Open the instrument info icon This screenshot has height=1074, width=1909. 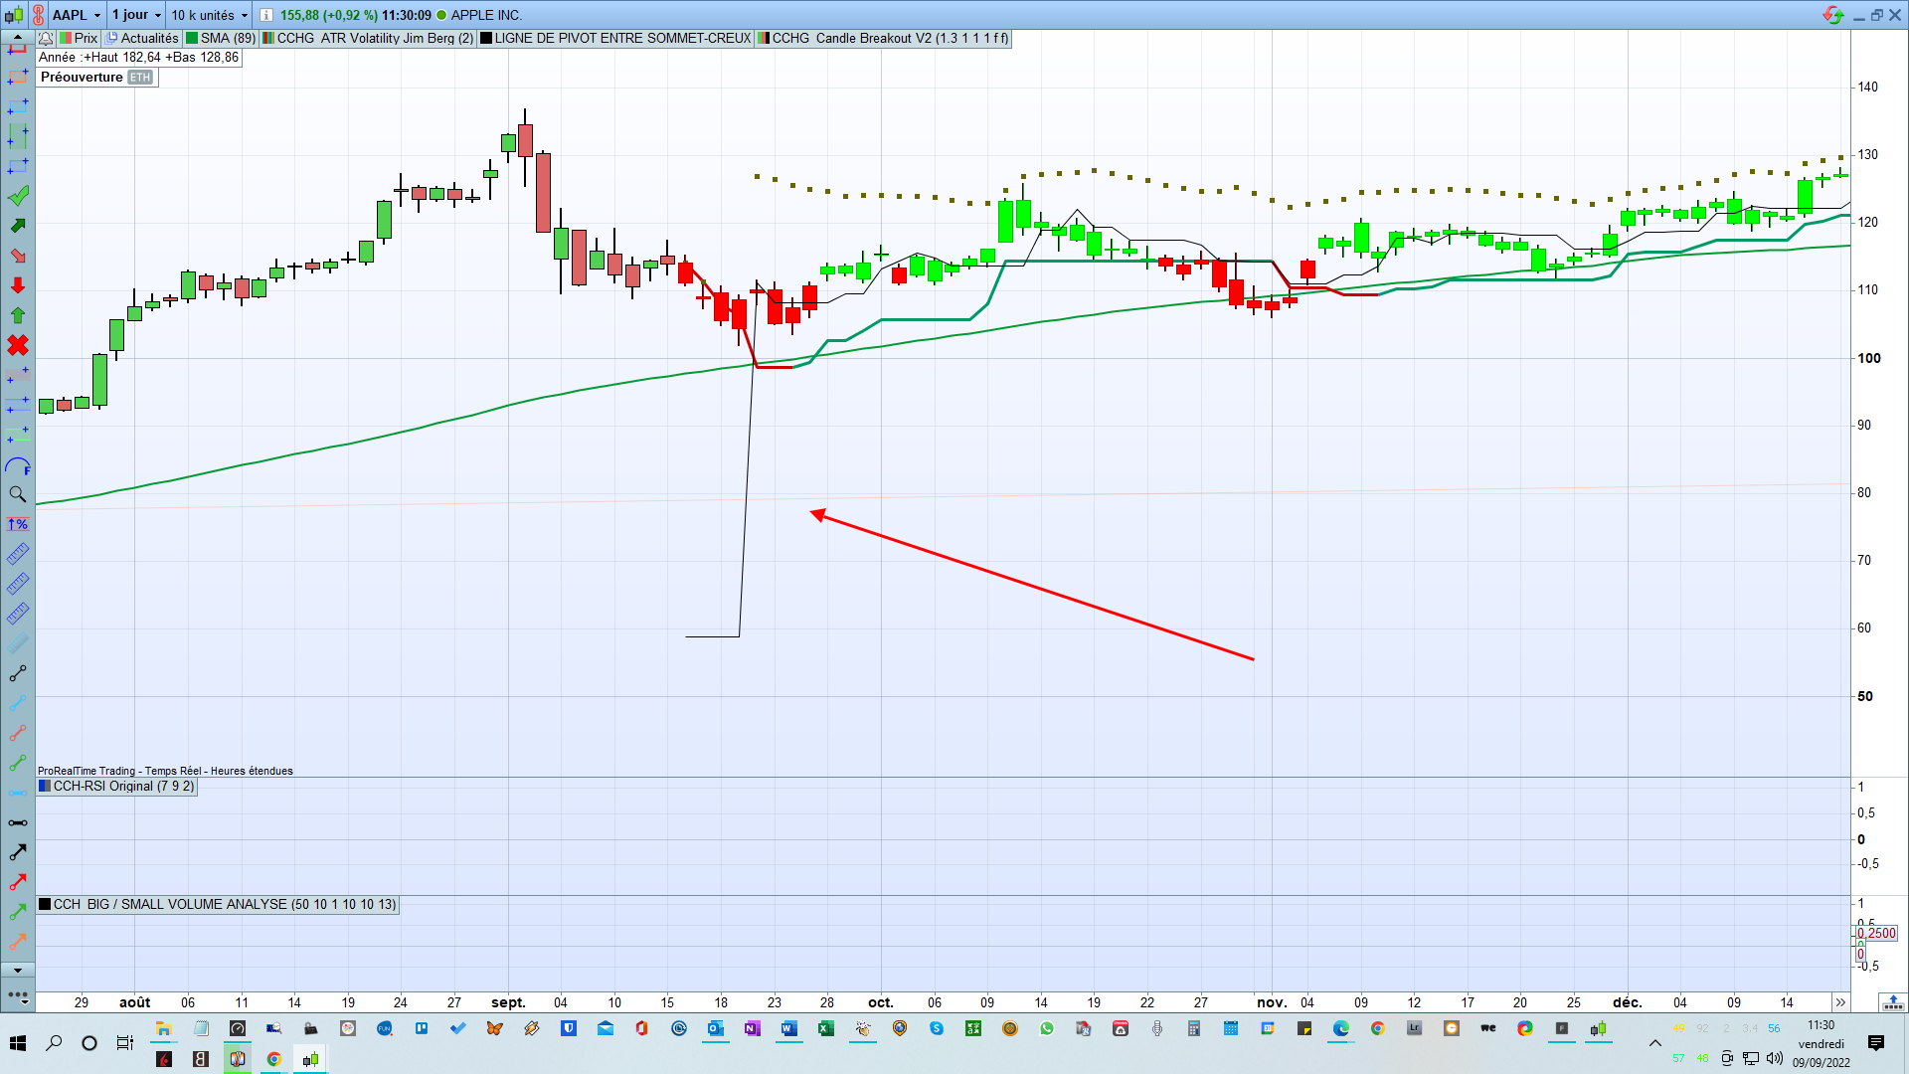coord(266,15)
